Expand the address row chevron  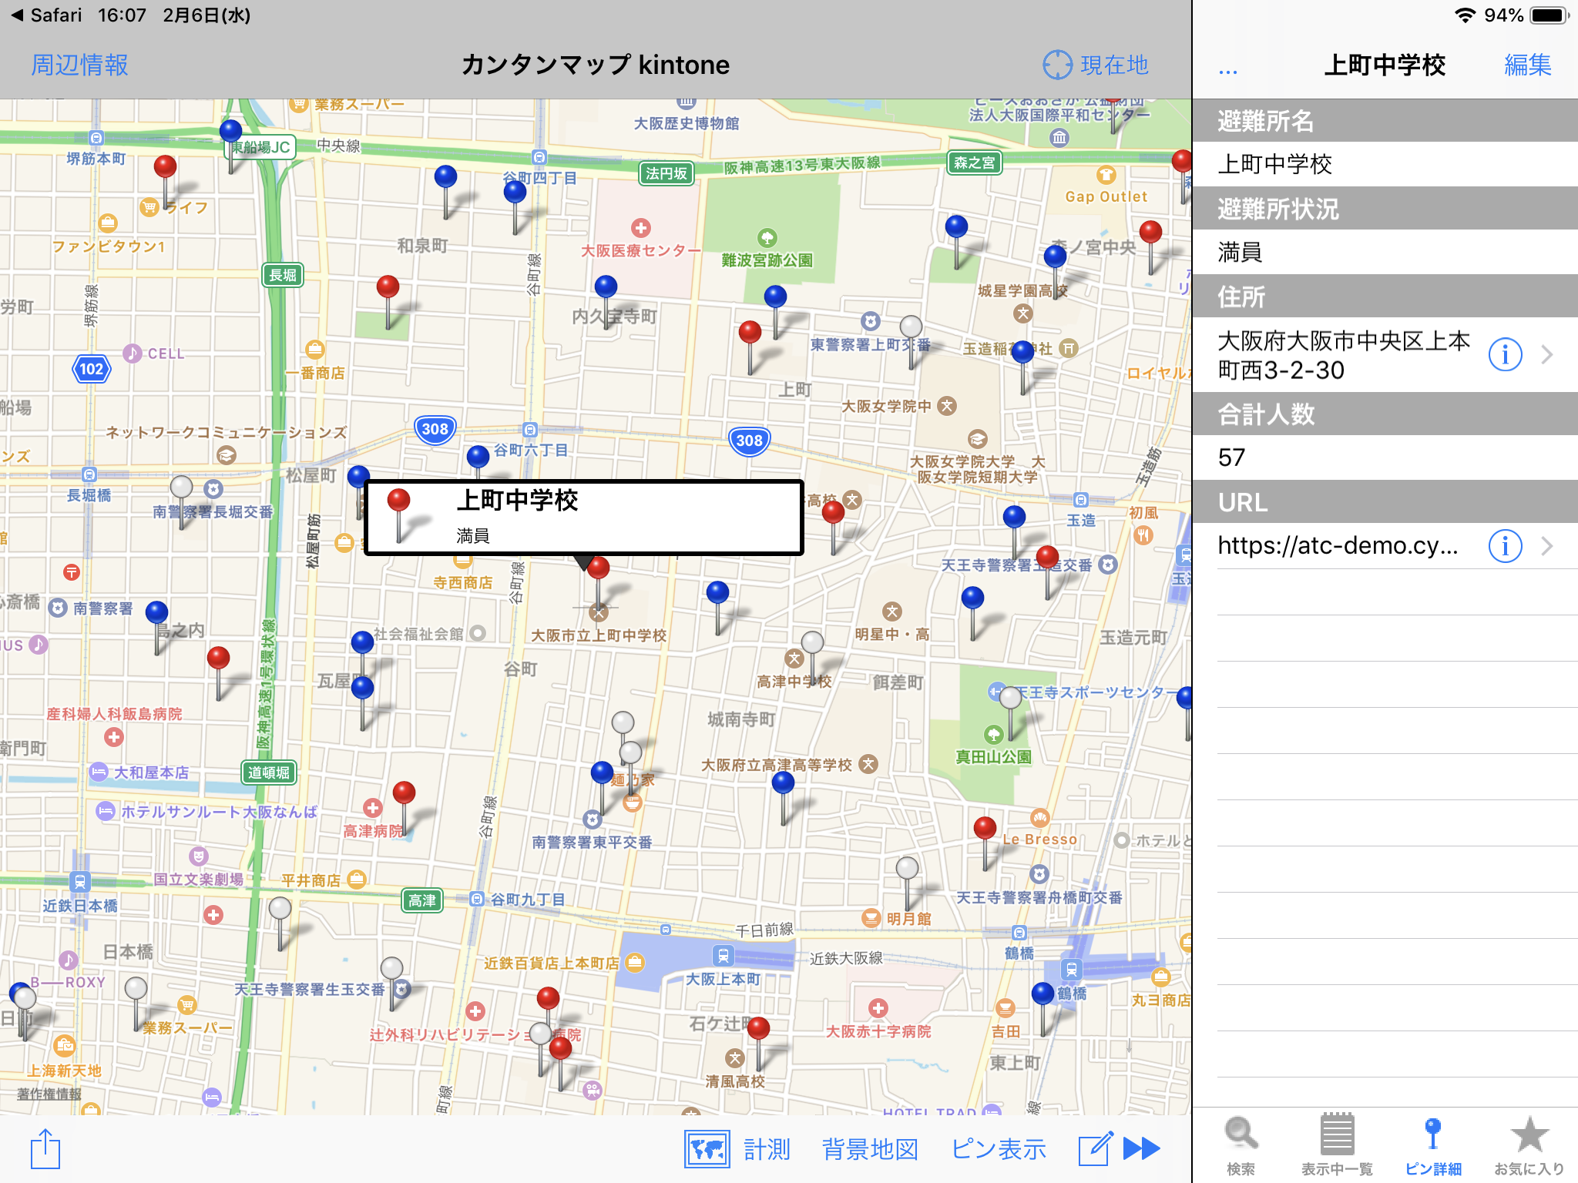click(x=1547, y=354)
